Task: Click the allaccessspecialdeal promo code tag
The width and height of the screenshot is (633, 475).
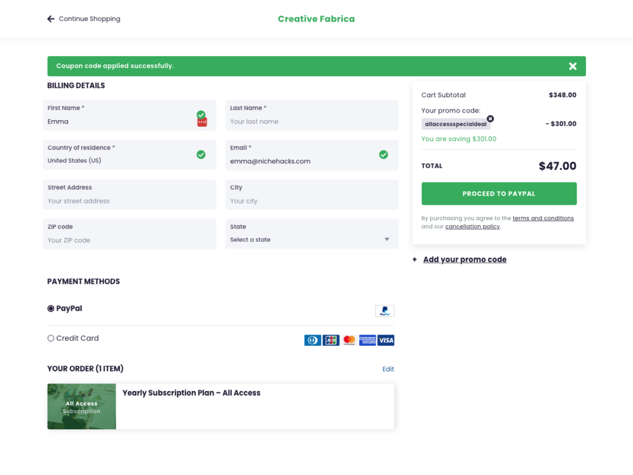Action: (x=456, y=124)
